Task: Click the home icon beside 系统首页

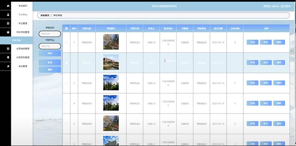Action: point(8,6)
